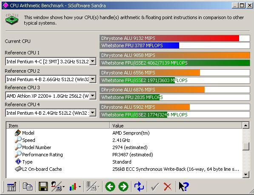The width and height of the screenshot is (254, 195).
Task: Click the list scrollbar up arrow
Action: [246, 125]
